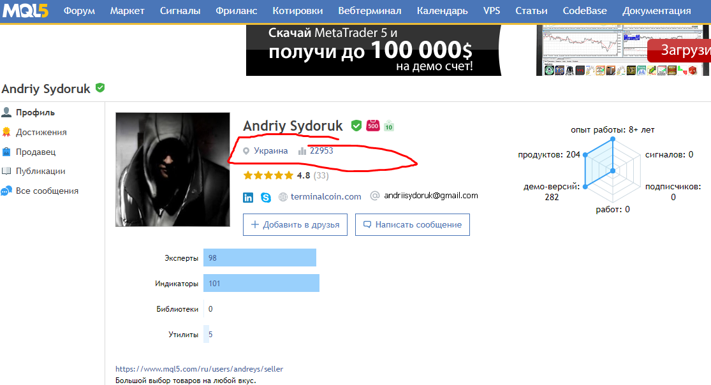Click the продуктов: 204 label
The height and width of the screenshot is (385, 711).
[549, 155]
